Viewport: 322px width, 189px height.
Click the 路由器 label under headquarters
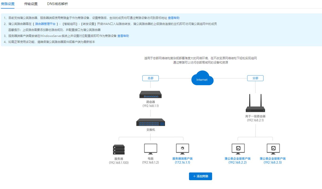pyautogui.click(x=151, y=102)
